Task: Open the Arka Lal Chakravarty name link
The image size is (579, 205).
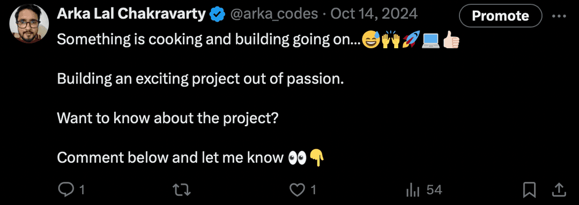Action: (x=131, y=14)
